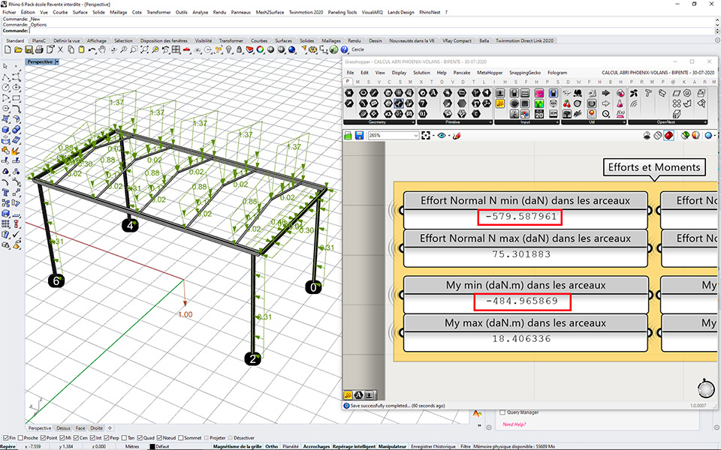Click the pink flask icon in Util panel
The width and height of the screenshot is (721, 450).
pyautogui.click(x=620, y=103)
